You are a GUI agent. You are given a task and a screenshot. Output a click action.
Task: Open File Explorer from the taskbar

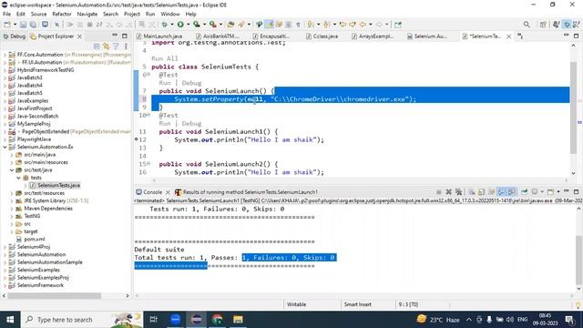point(238,319)
